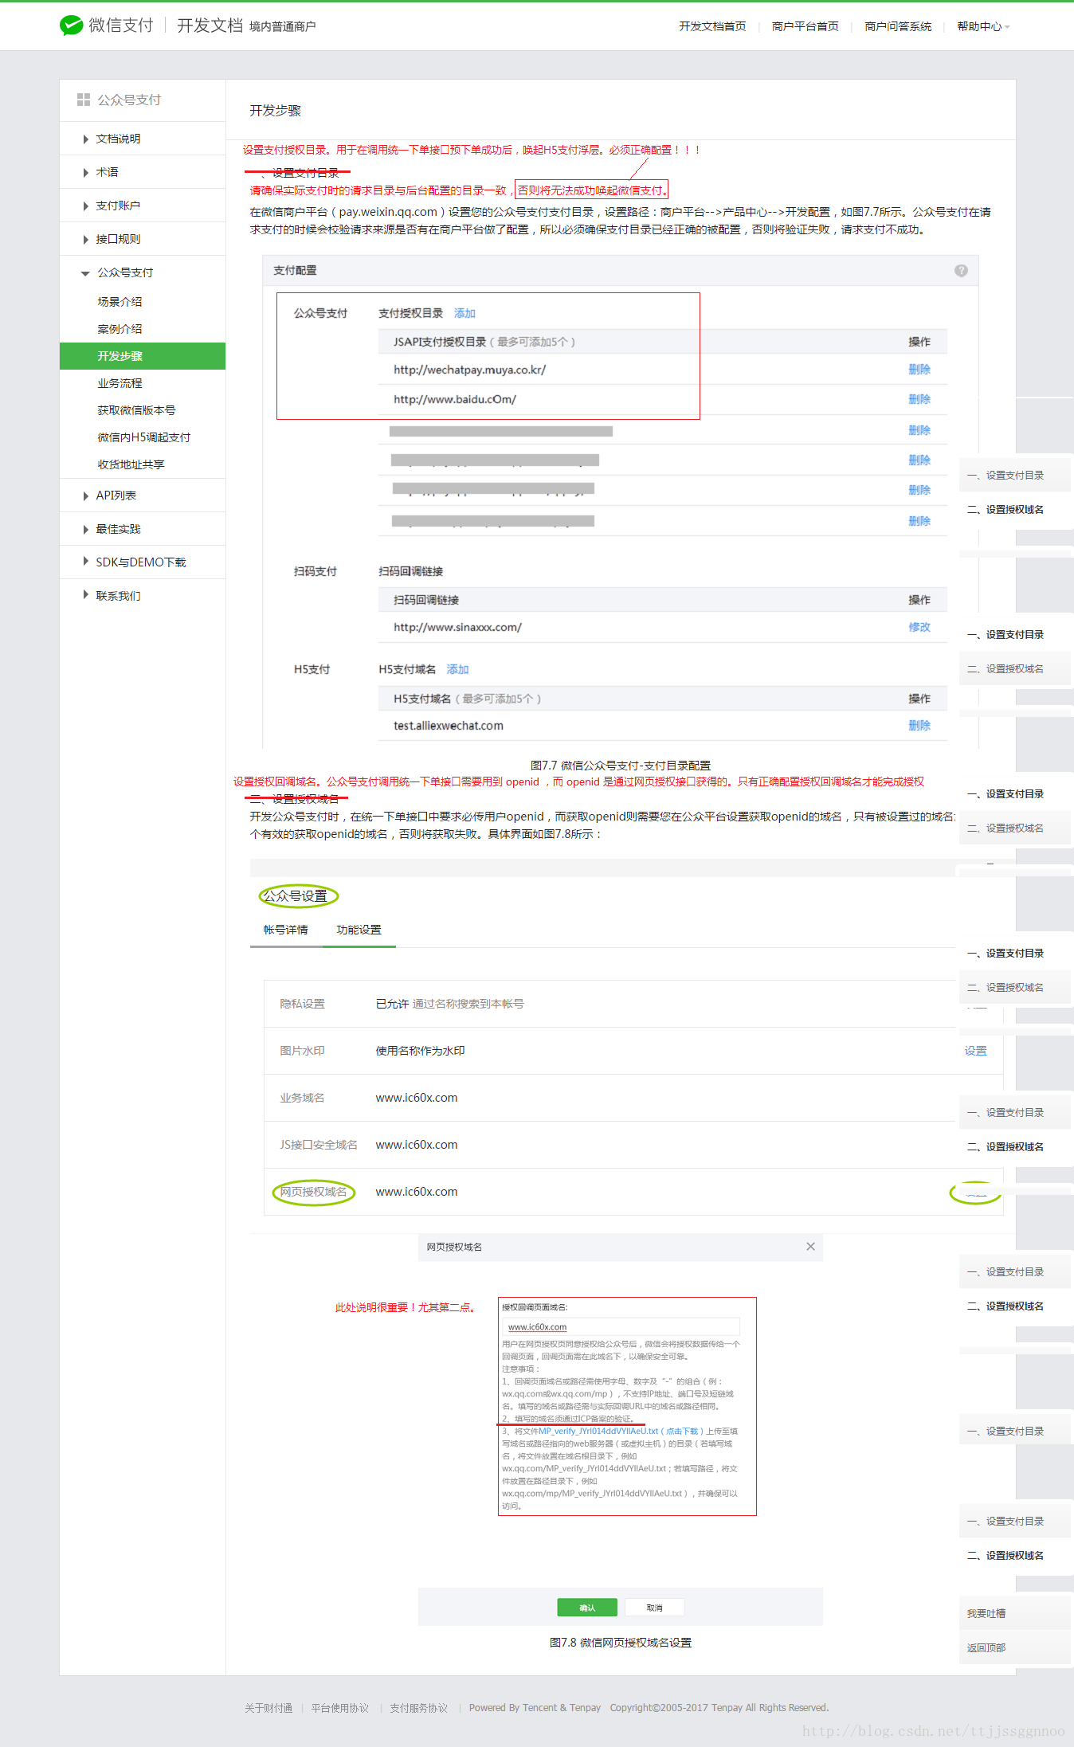Click the 取消 button in the dialog
This screenshot has height=1747, width=1074.
(x=655, y=1608)
